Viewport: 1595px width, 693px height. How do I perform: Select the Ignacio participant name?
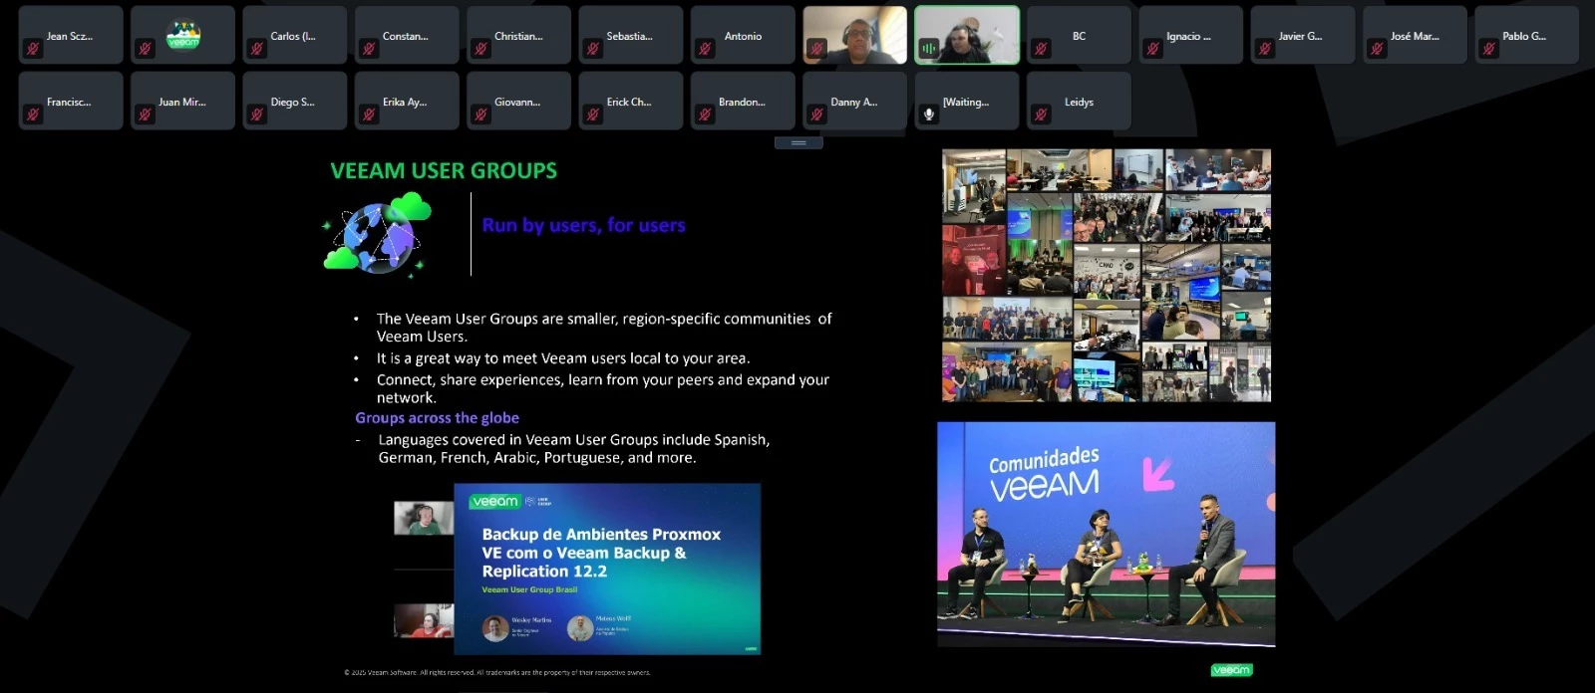[1188, 36]
